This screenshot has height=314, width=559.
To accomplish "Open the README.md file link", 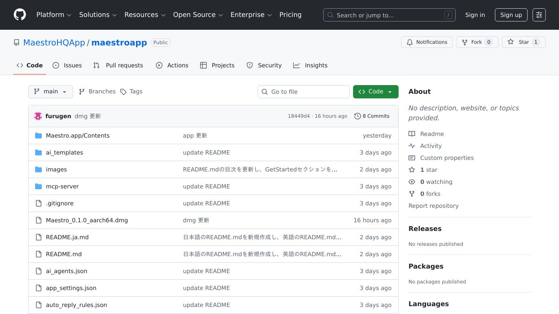I will [x=64, y=254].
